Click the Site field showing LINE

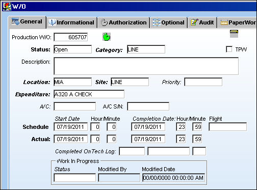[x=130, y=82]
